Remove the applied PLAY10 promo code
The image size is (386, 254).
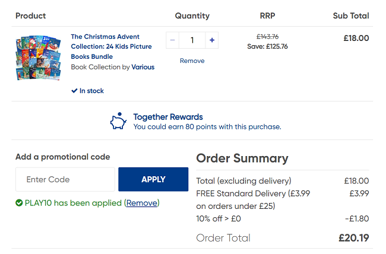[142, 203]
